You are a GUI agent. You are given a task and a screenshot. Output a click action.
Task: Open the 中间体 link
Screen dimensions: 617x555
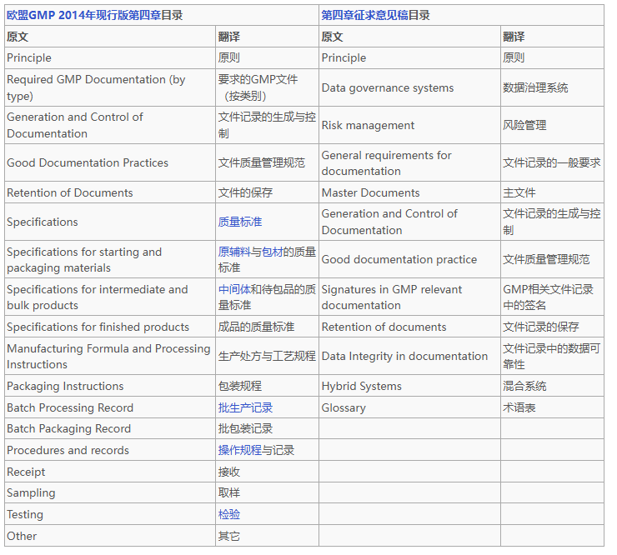click(x=234, y=289)
